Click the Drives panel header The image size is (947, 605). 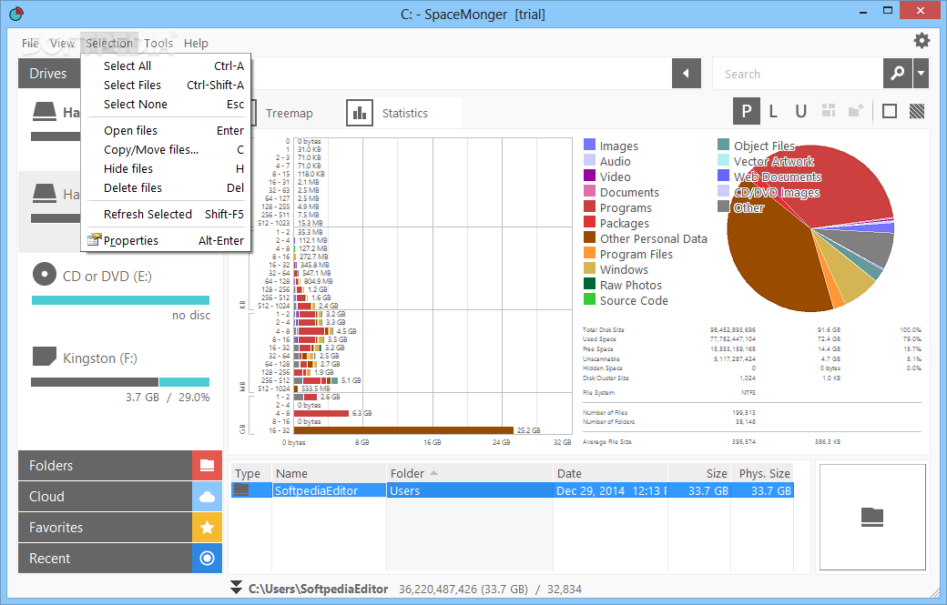tap(49, 74)
